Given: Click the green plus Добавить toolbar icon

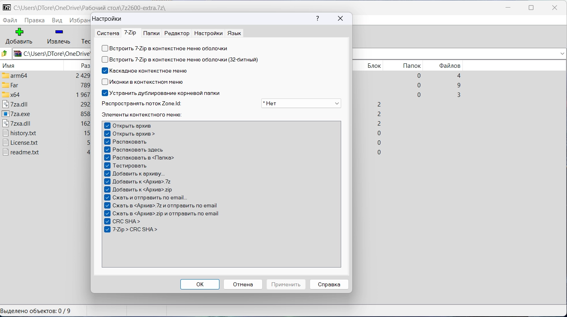Looking at the screenshot, I should tap(19, 32).
